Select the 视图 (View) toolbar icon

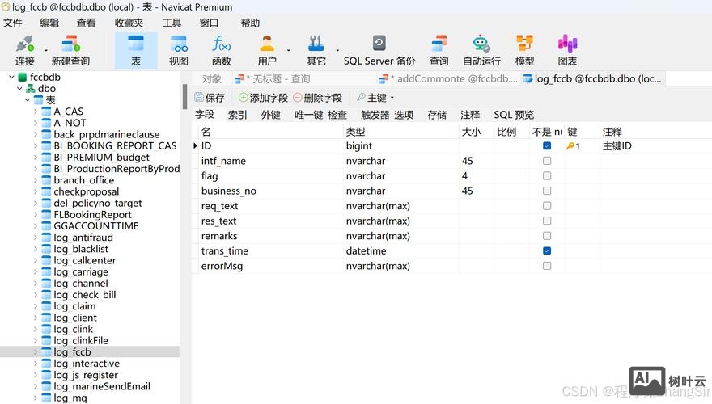coord(178,45)
